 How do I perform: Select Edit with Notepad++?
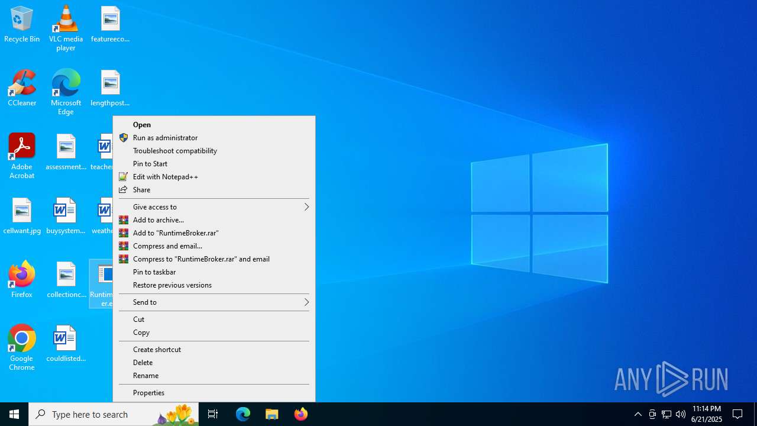[x=214, y=177]
